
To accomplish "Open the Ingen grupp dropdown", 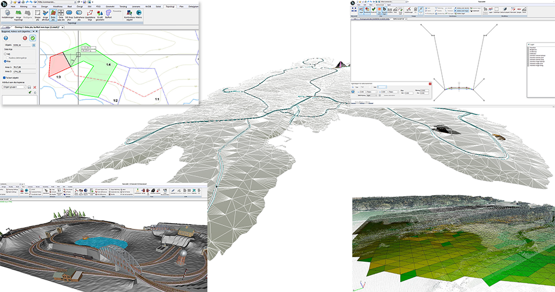I will pyautogui.click(x=15, y=88).
